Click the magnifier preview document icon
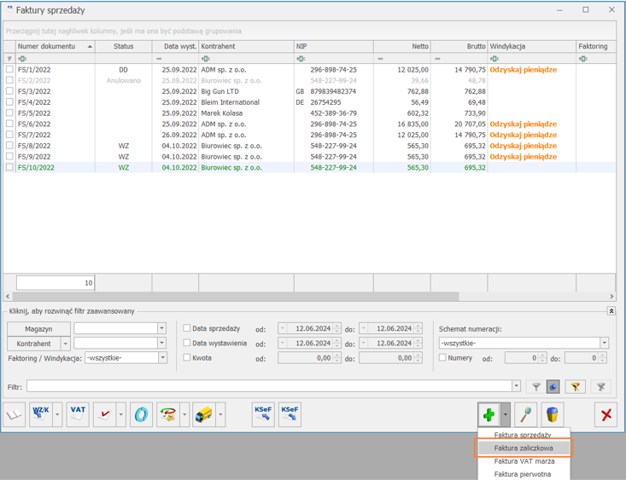Viewport: 626px width, 480px height. click(x=525, y=415)
